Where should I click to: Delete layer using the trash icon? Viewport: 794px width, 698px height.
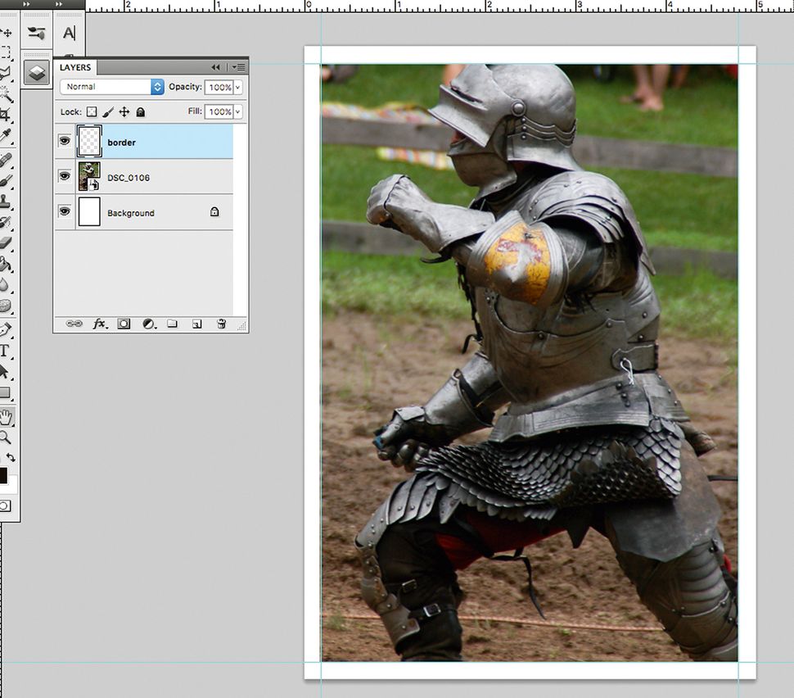pyautogui.click(x=221, y=324)
